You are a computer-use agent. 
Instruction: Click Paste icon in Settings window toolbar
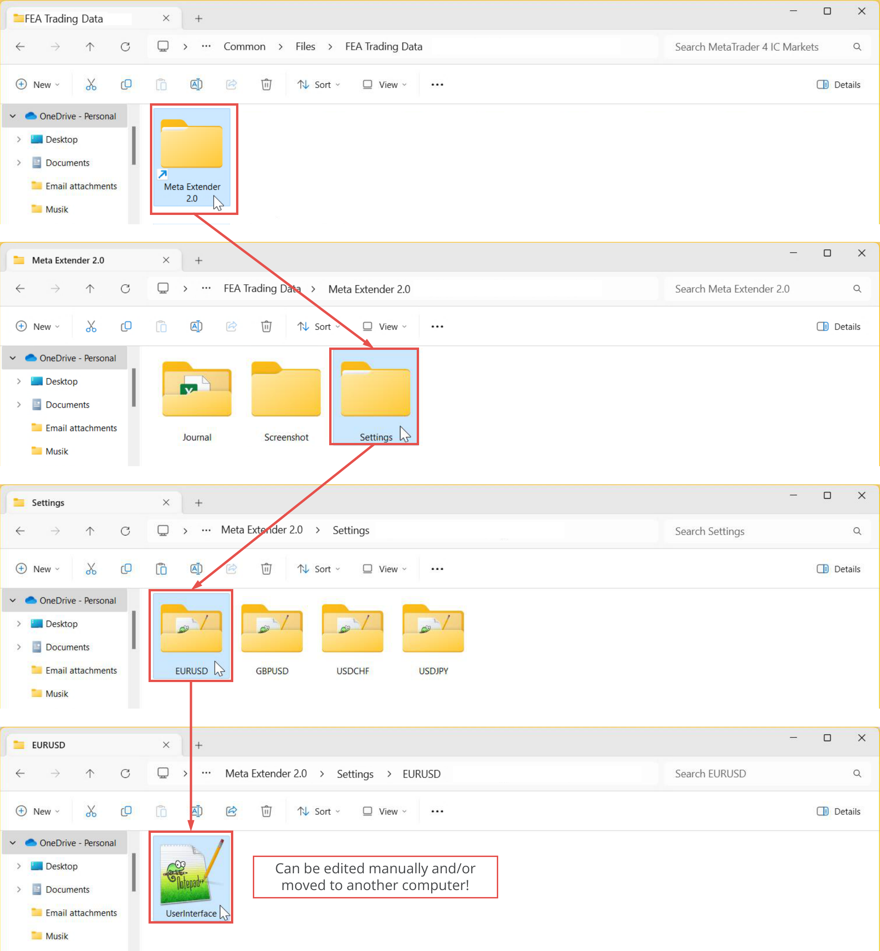click(162, 569)
